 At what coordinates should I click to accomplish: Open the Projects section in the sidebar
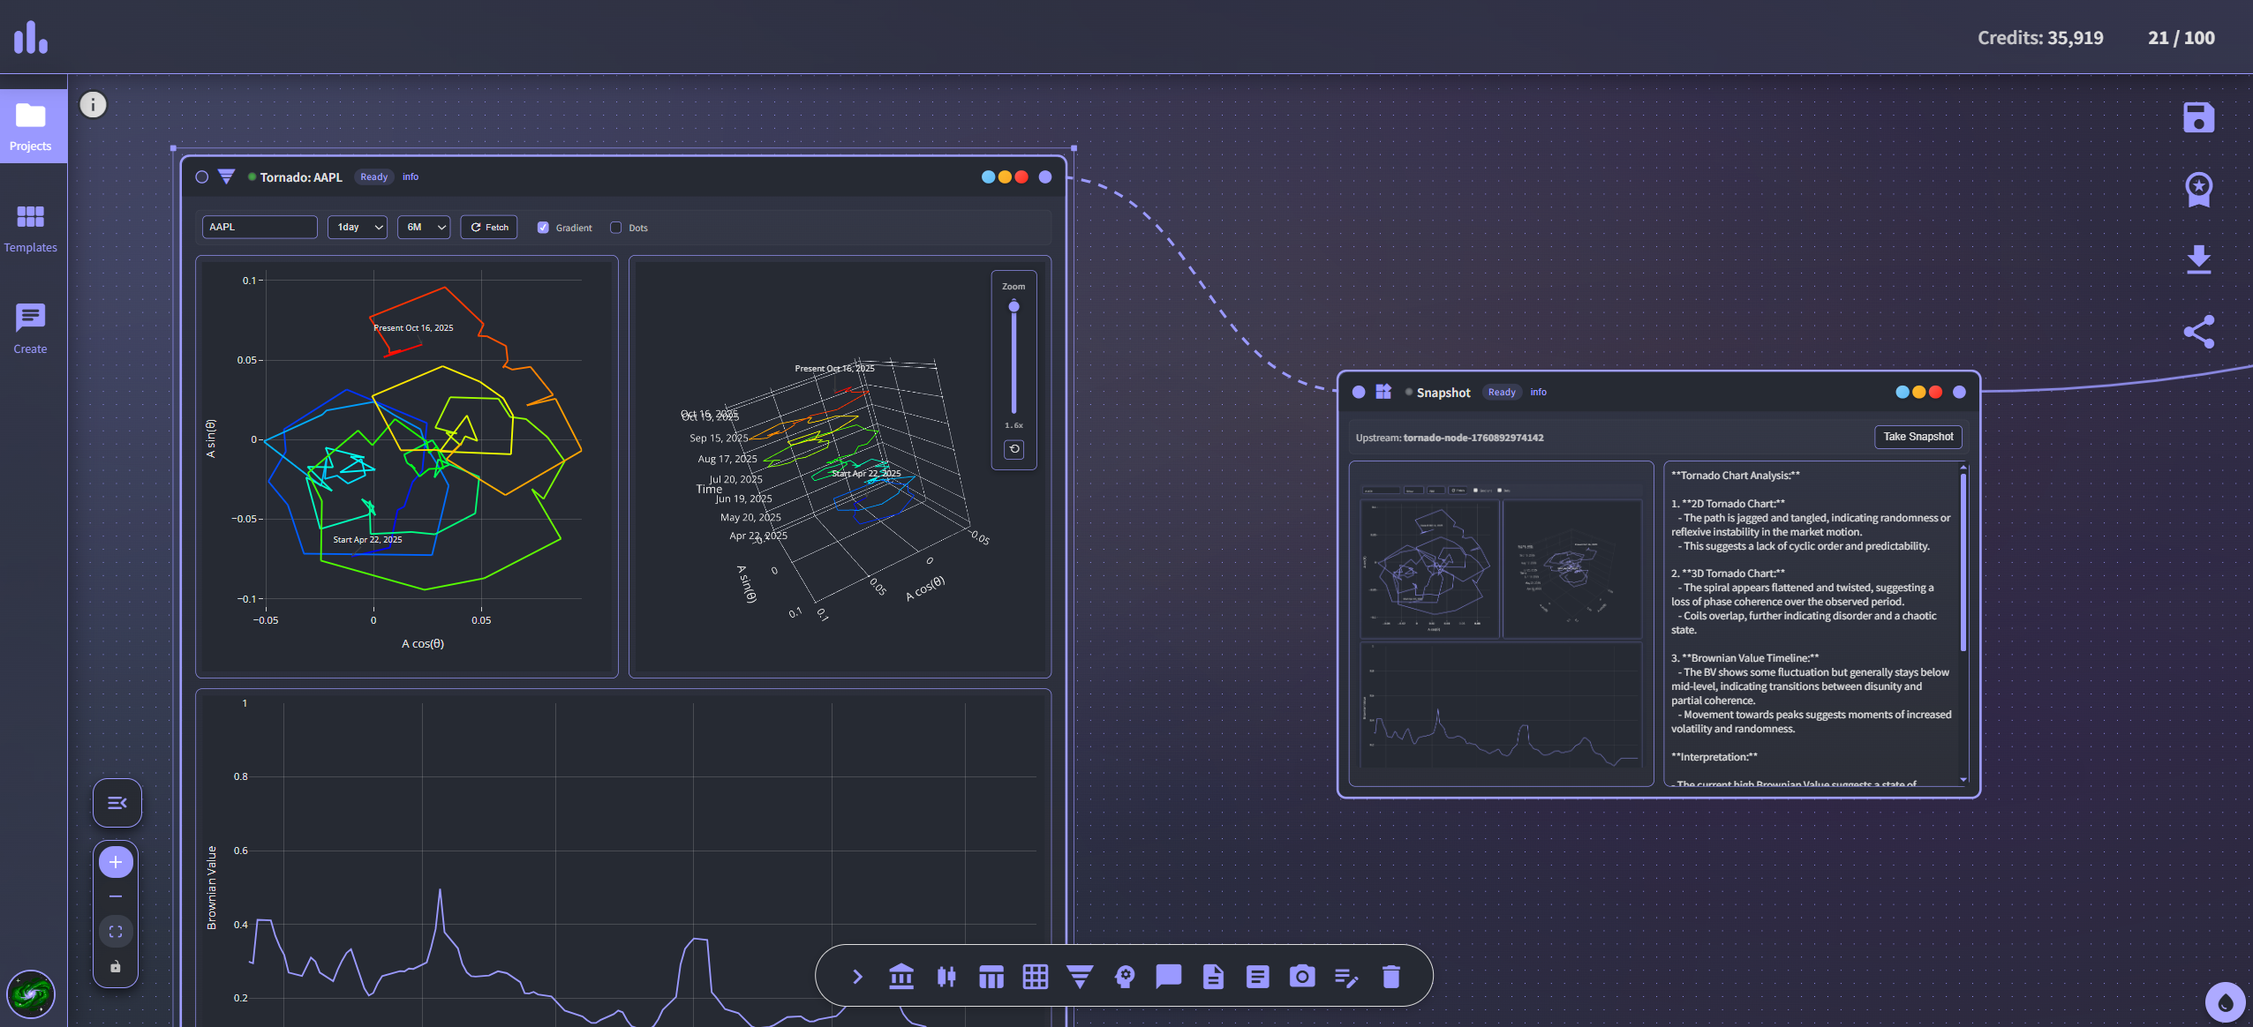point(32,125)
